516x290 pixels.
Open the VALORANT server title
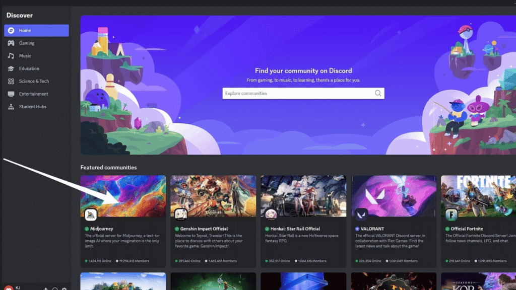coord(372,229)
